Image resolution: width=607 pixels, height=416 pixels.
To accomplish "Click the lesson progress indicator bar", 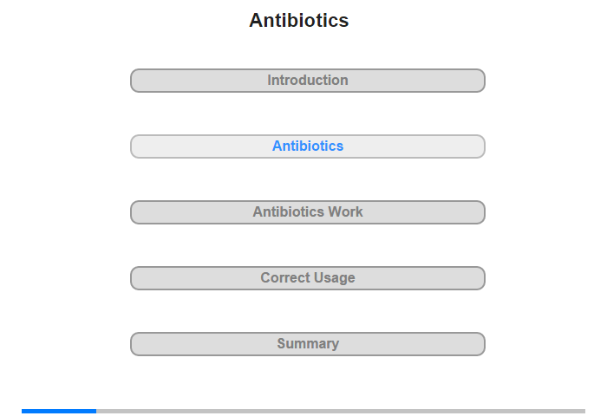I will point(303,411).
